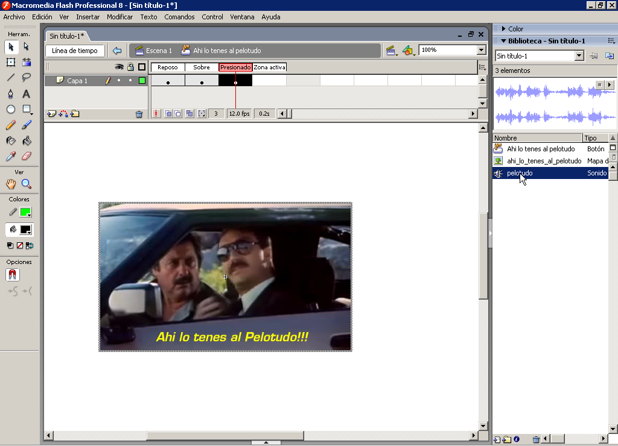618x446 pixels.
Task: Select the Reposo frame
Action: click(x=168, y=80)
